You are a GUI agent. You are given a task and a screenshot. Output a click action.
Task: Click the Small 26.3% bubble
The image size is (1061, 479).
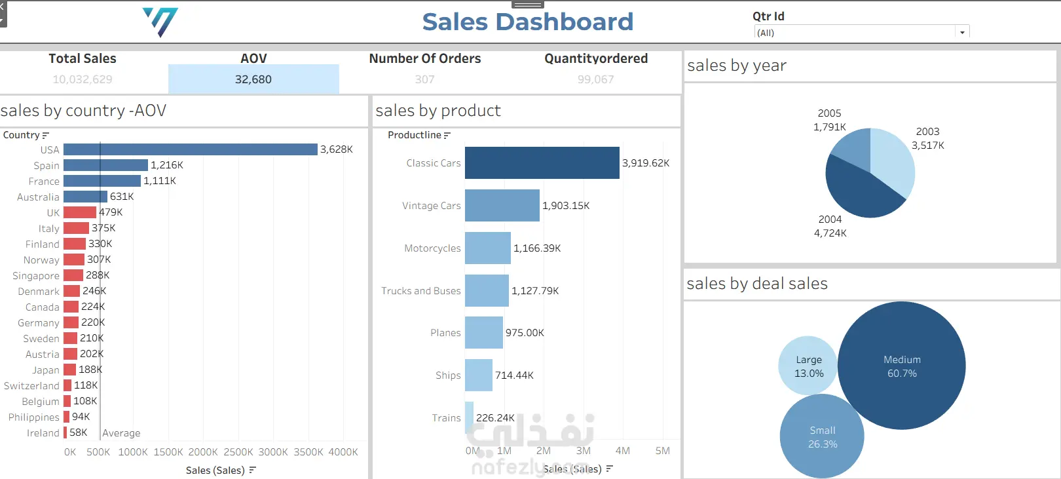[822, 436]
